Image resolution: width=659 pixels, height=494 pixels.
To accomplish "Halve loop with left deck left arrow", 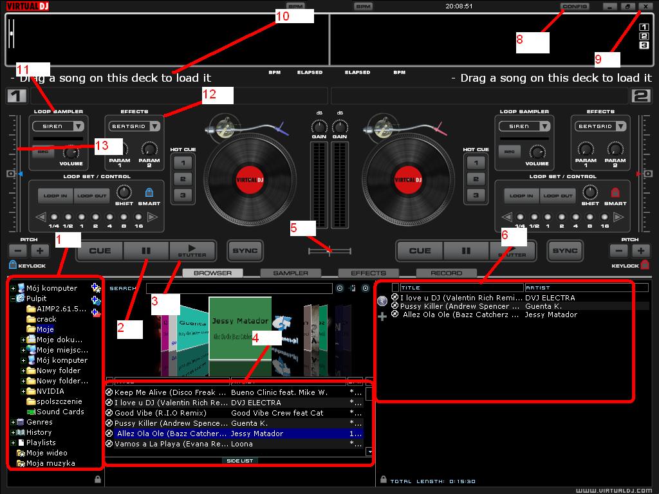I will [41, 217].
